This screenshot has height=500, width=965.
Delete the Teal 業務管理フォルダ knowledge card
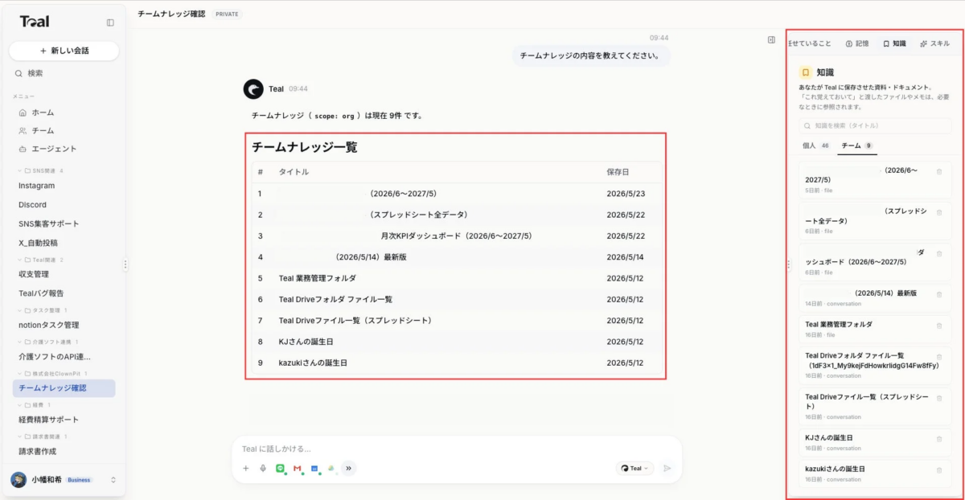[939, 326]
